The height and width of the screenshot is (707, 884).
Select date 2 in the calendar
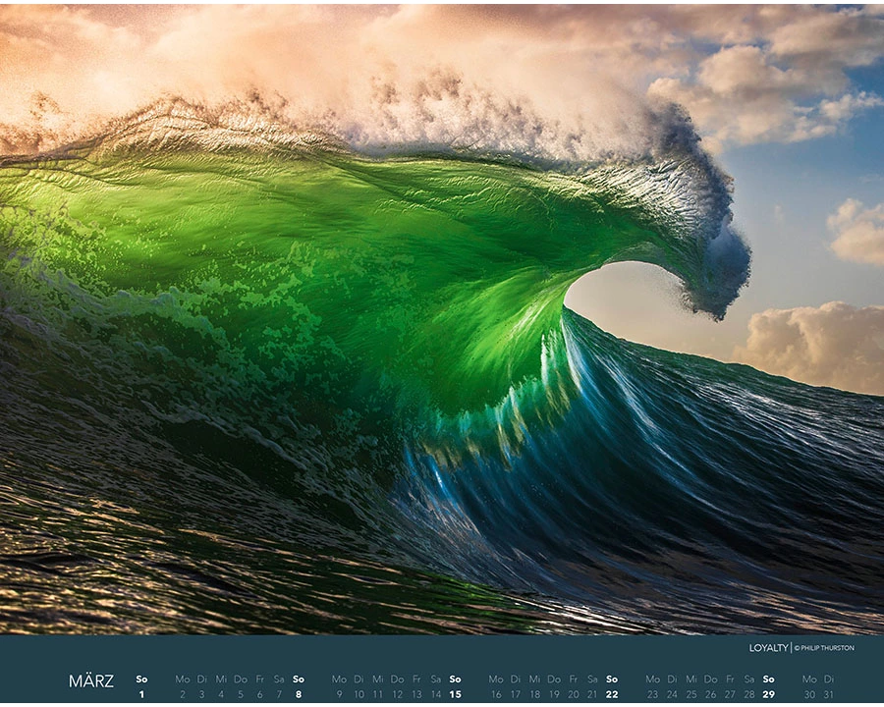182,694
